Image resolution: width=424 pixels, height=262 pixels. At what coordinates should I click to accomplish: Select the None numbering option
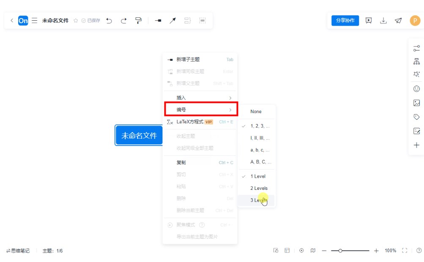pyautogui.click(x=256, y=112)
